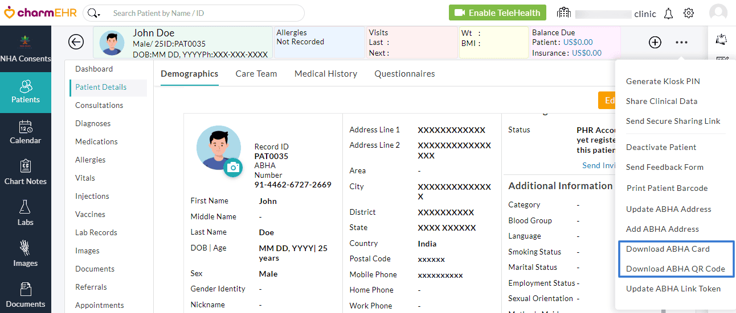
Task: Choose Download ABHA QR Code option
Action: pyautogui.click(x=675, y=269)
